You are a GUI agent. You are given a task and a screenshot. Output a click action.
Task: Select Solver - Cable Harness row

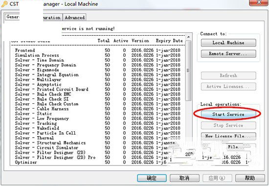(97, 109)
